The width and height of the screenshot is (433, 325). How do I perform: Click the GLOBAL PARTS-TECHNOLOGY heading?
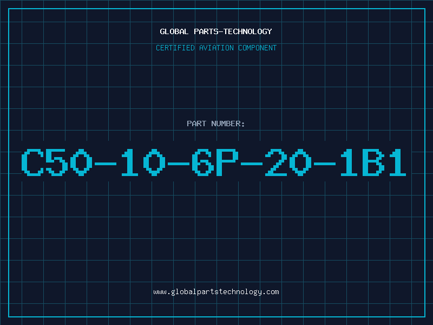(x=216, y=31)
